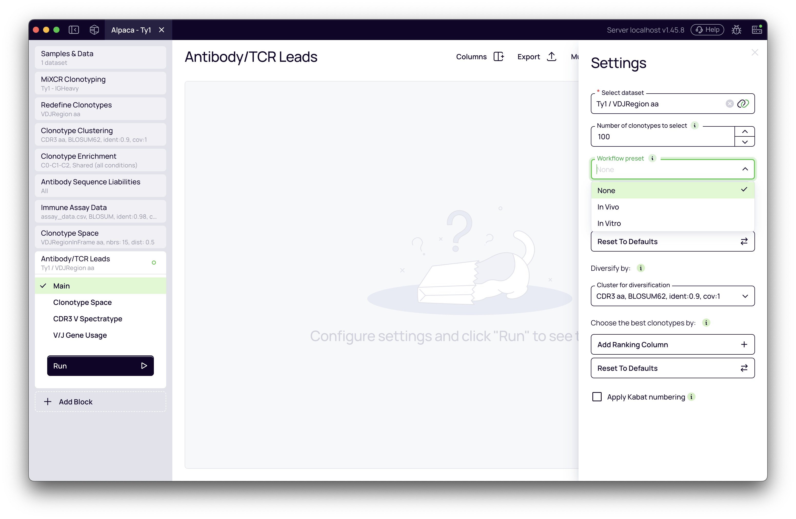Show info for Workflow preset

click(x=652, y=158)
